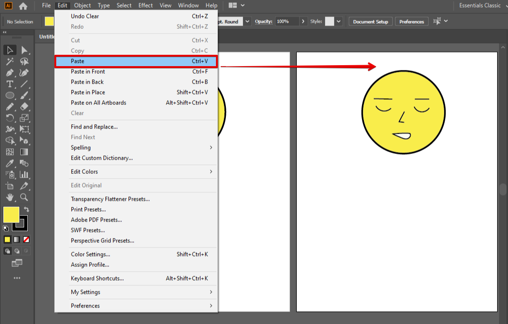Select the Zoom magnifier tool
The image size is (508, 324).
24,197
